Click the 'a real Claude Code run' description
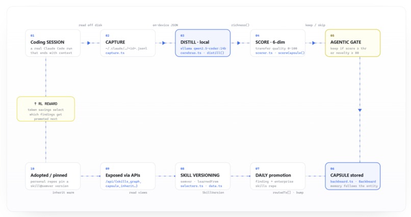 [x=51, y=49]
